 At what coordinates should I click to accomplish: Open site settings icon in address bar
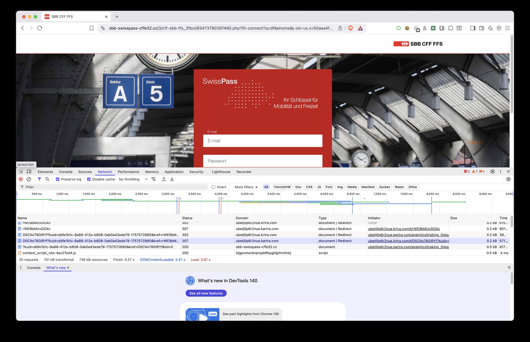pos(103,28)
